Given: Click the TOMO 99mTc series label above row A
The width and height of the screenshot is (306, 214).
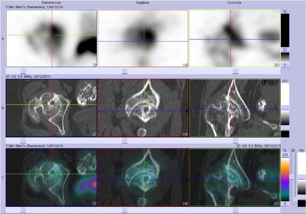Looking at the screenshot, I should [x=35, y=7].
